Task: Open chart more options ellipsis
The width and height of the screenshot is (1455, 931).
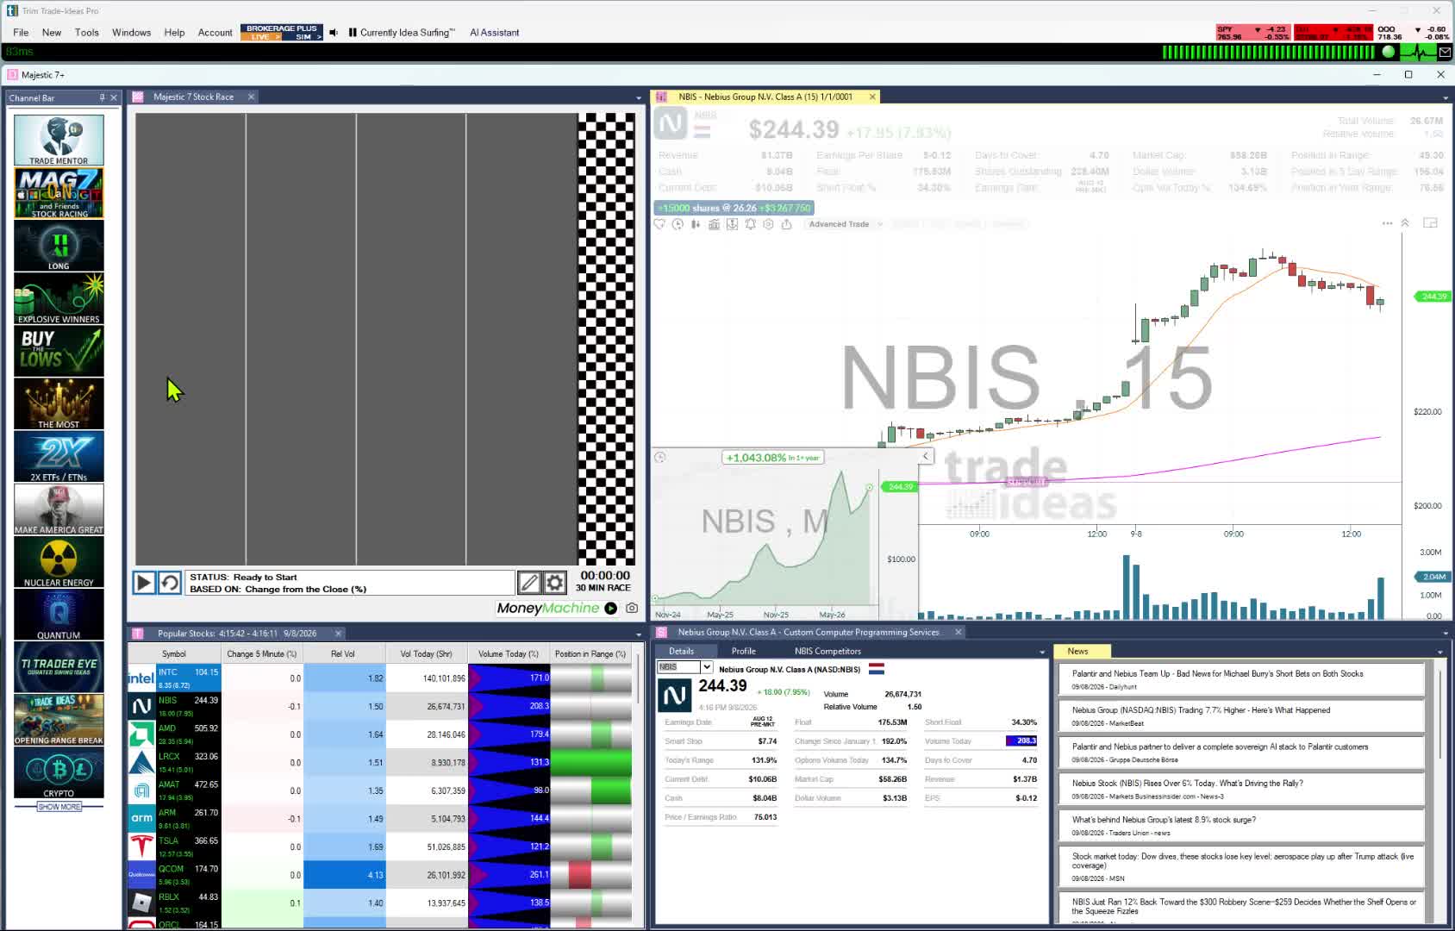Action: pyautogui.click(x=1387, y=223)
